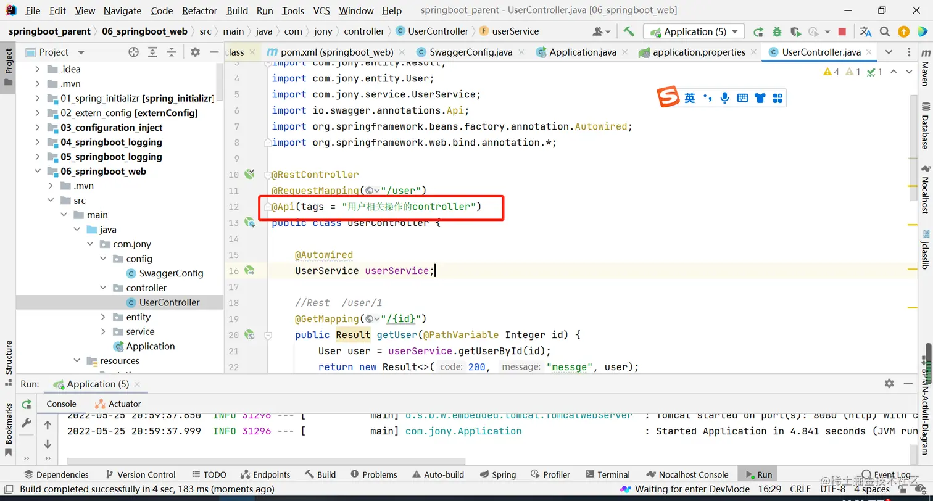
Task: Toggle the jclasslib side panel
Action: pos(925,249)
